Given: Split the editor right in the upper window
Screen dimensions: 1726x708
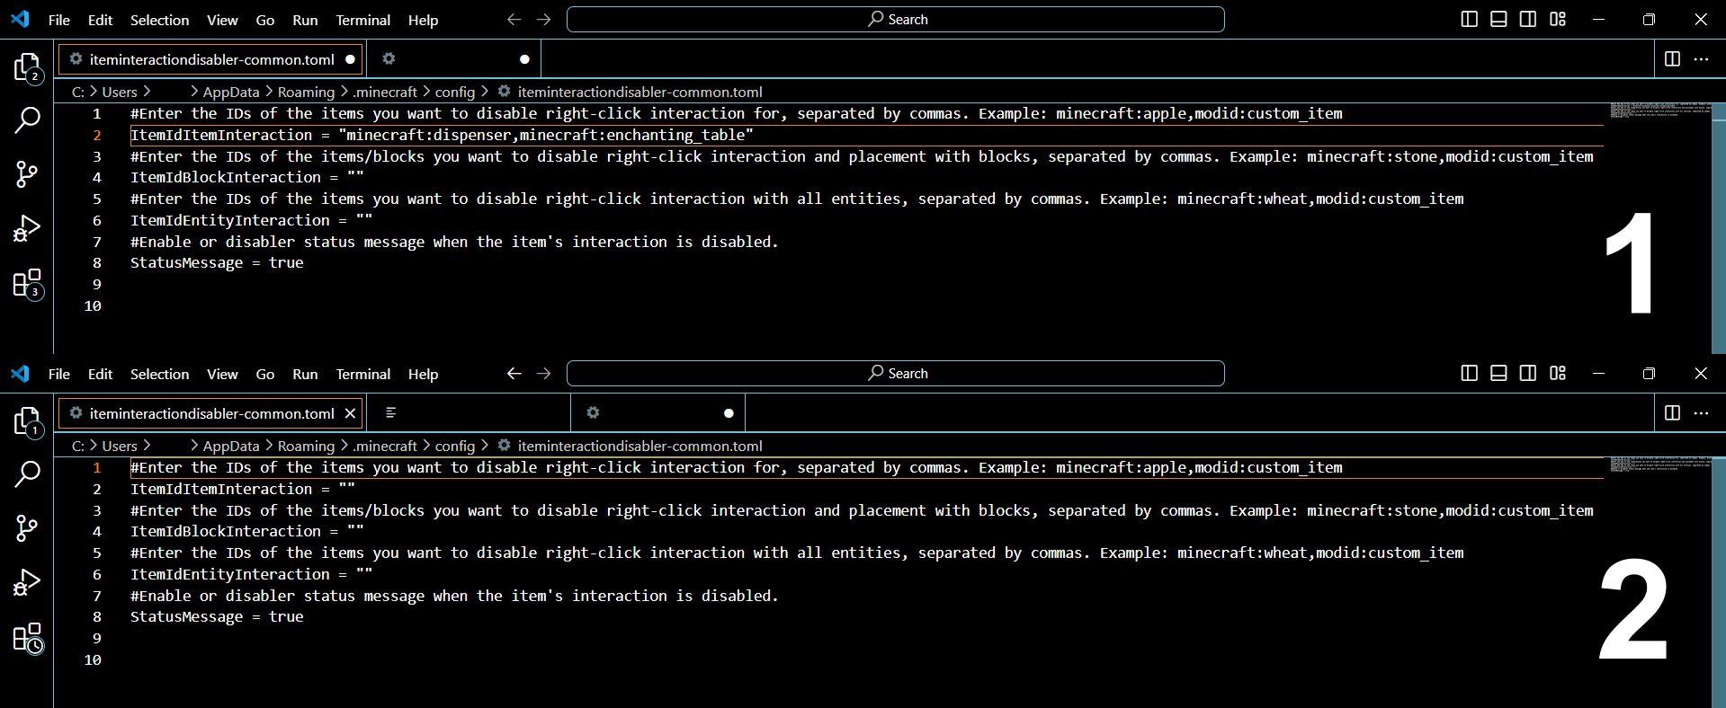Looking at the screenshot, I should pyautogui.click(x=1672, y=58).
